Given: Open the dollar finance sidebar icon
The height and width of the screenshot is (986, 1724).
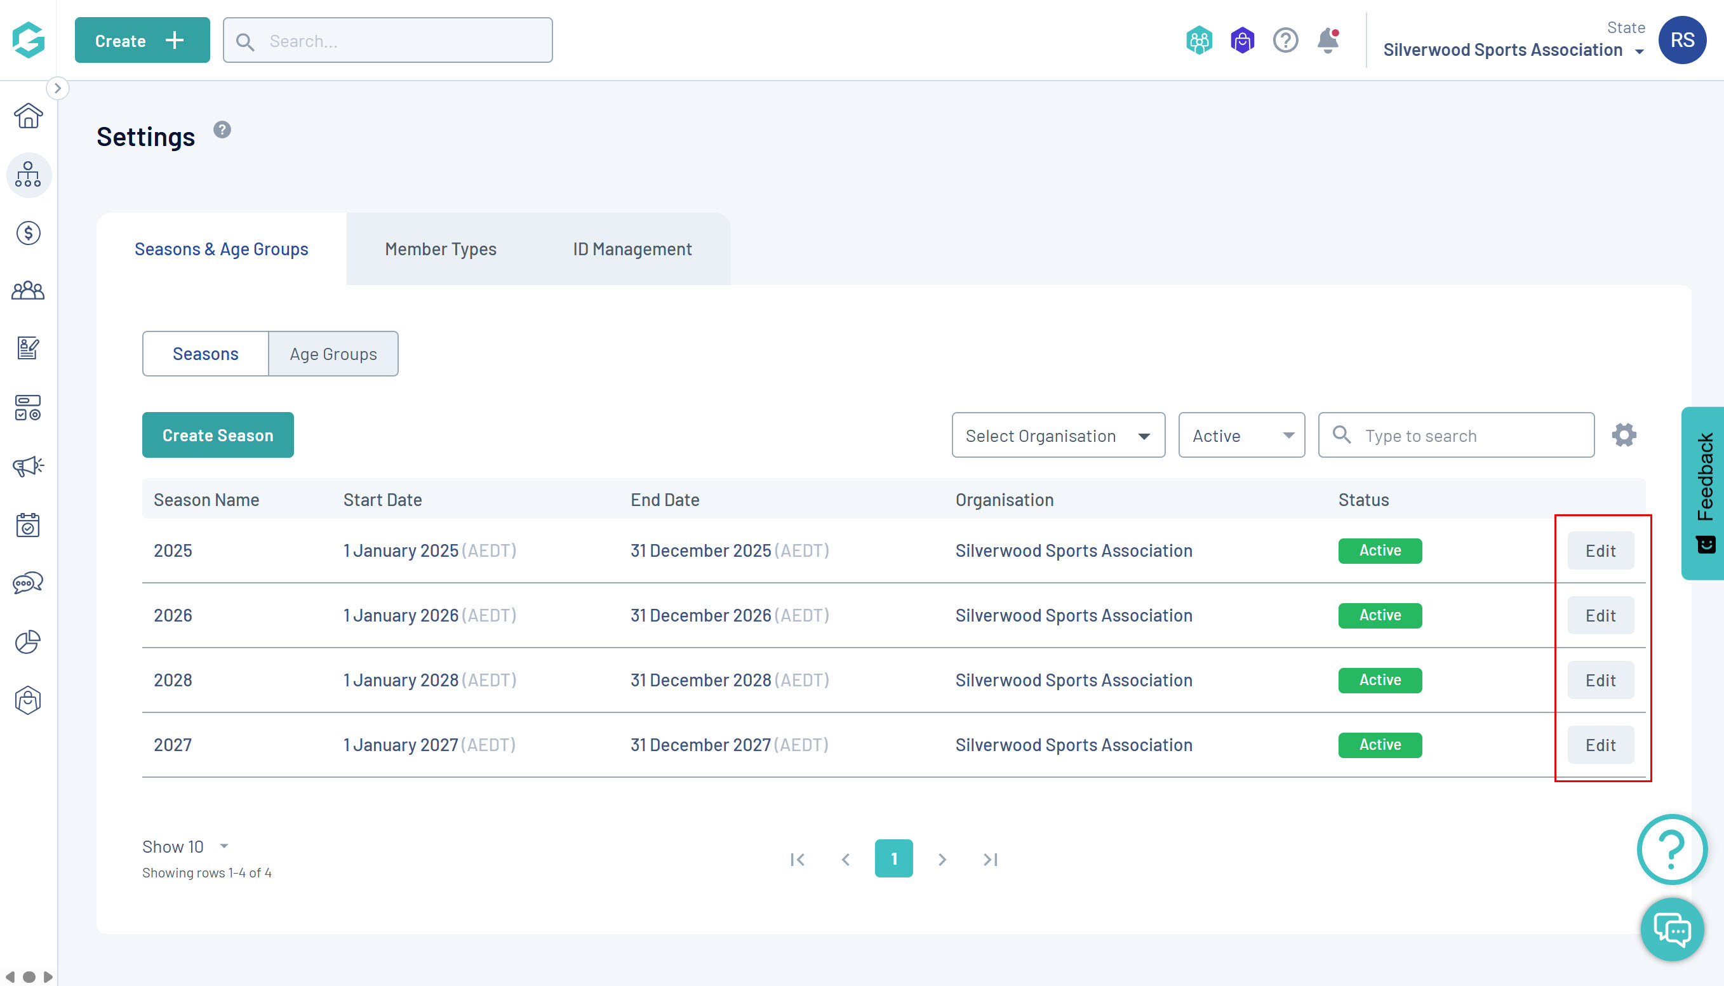Looking at the screenshot, I should pos(28,233).
